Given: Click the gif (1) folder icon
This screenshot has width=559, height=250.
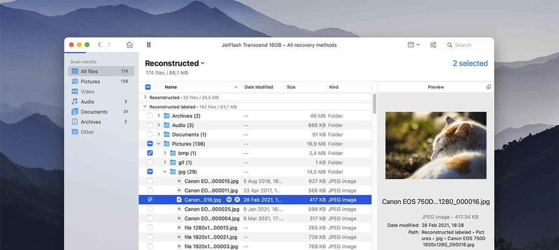Looking at the screenshot, I should tap(173, 162).
